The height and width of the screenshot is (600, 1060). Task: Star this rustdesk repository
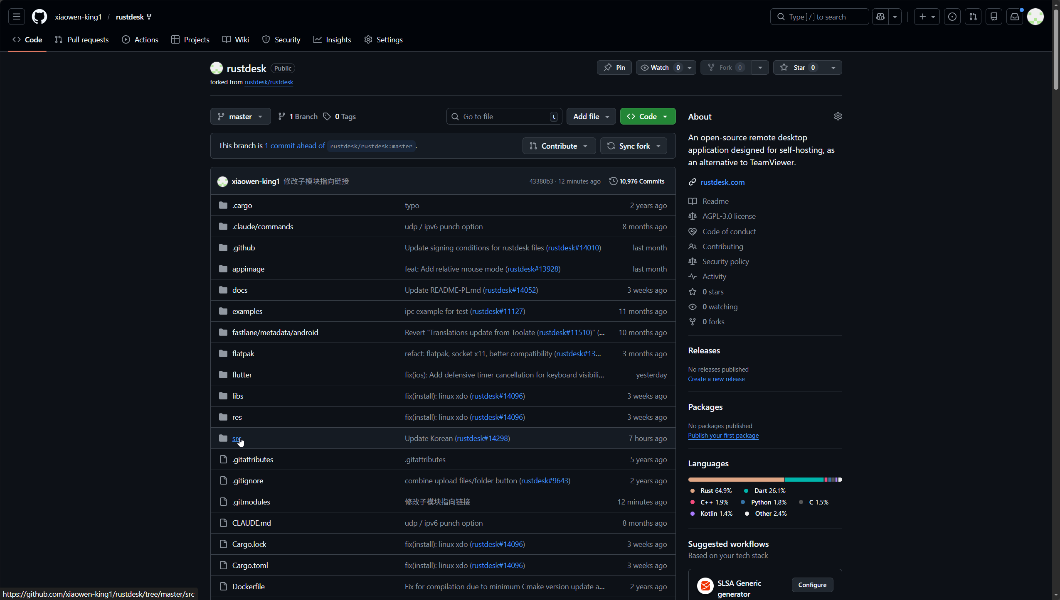(798, 67)
